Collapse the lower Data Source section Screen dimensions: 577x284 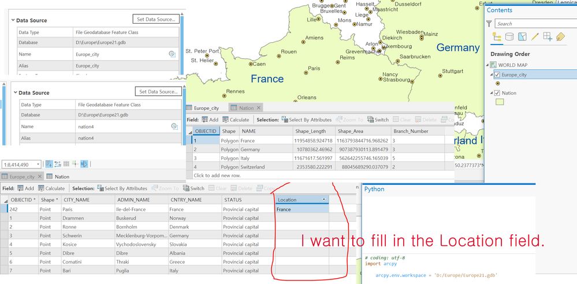[15, 93]
